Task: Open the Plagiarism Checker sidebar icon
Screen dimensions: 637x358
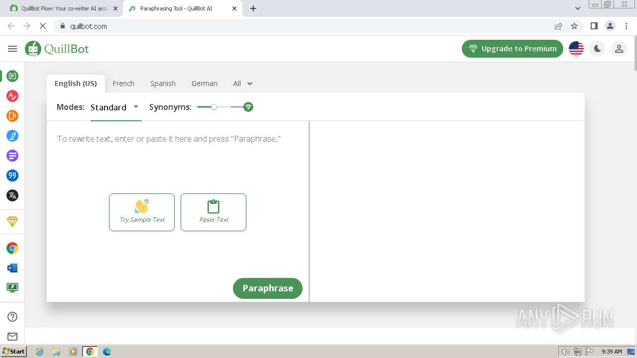Action: click(12, 116)
